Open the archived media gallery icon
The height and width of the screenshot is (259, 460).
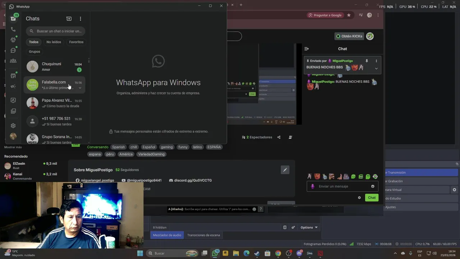click(x=13, y=111)
